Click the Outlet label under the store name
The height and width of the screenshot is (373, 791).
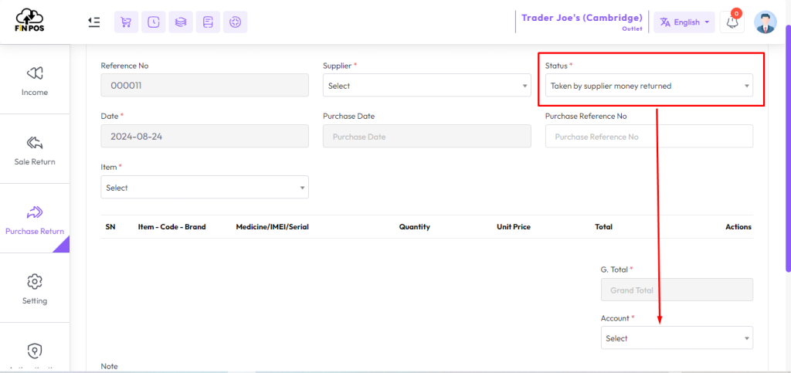(x=632, y=29)
